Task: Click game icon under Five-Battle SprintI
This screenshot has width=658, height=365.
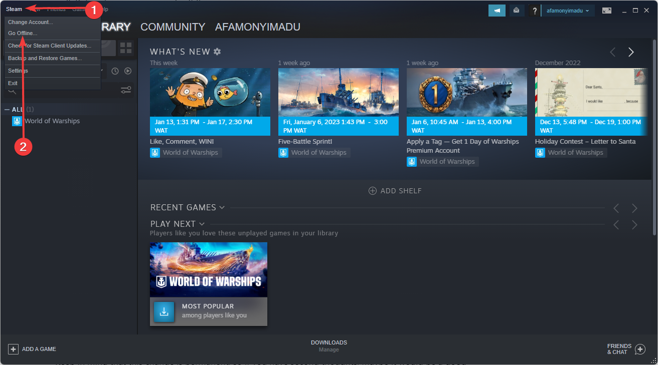Action: pos(283,153)
